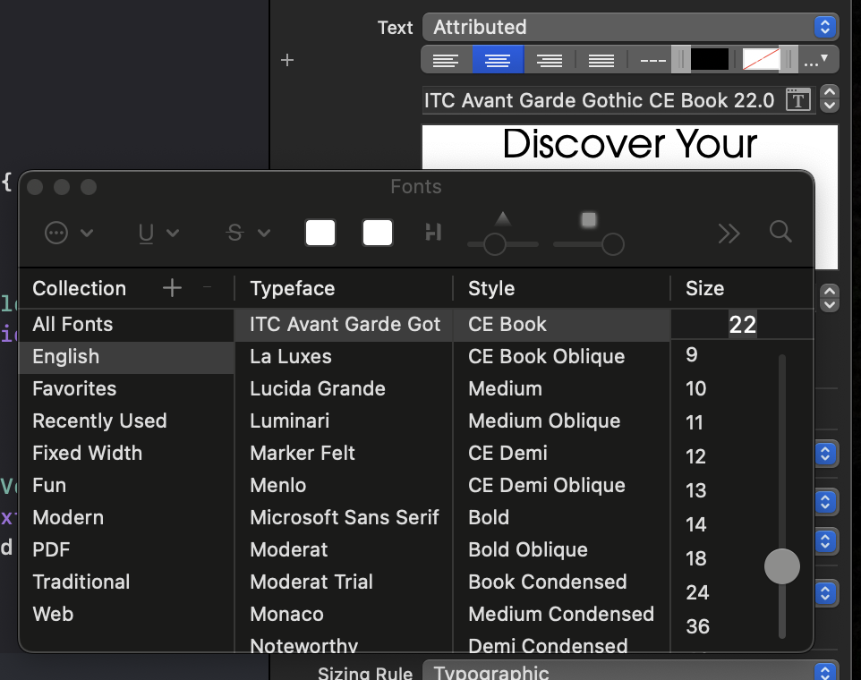Click the font size input field

(x=741, y=324)
